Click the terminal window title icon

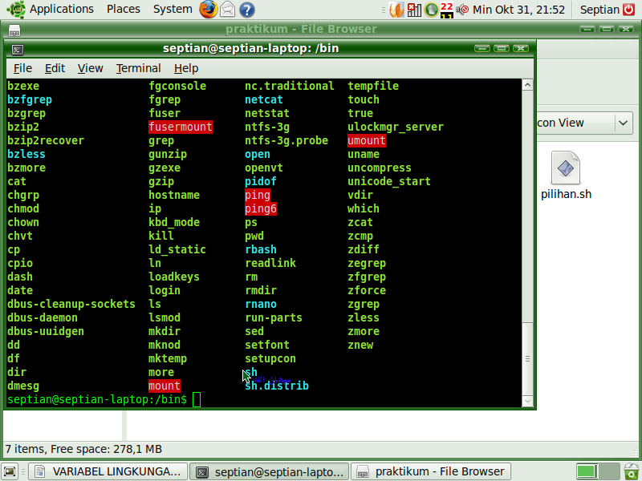[x=17, y=50]
